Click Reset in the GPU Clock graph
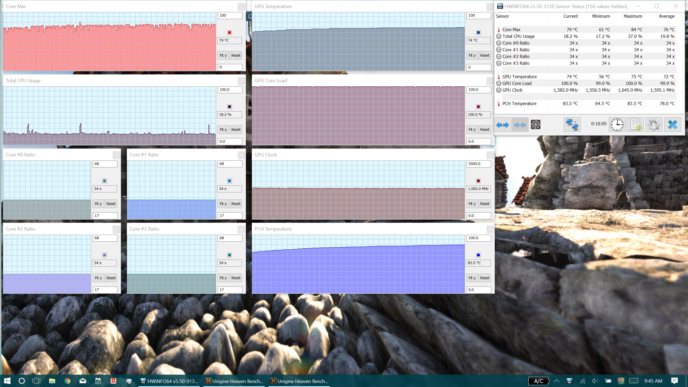 tap(485, 204)
